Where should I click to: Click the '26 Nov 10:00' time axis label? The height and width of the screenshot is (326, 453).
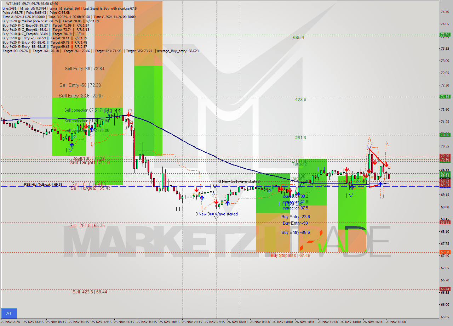click(x=305, y=322)
